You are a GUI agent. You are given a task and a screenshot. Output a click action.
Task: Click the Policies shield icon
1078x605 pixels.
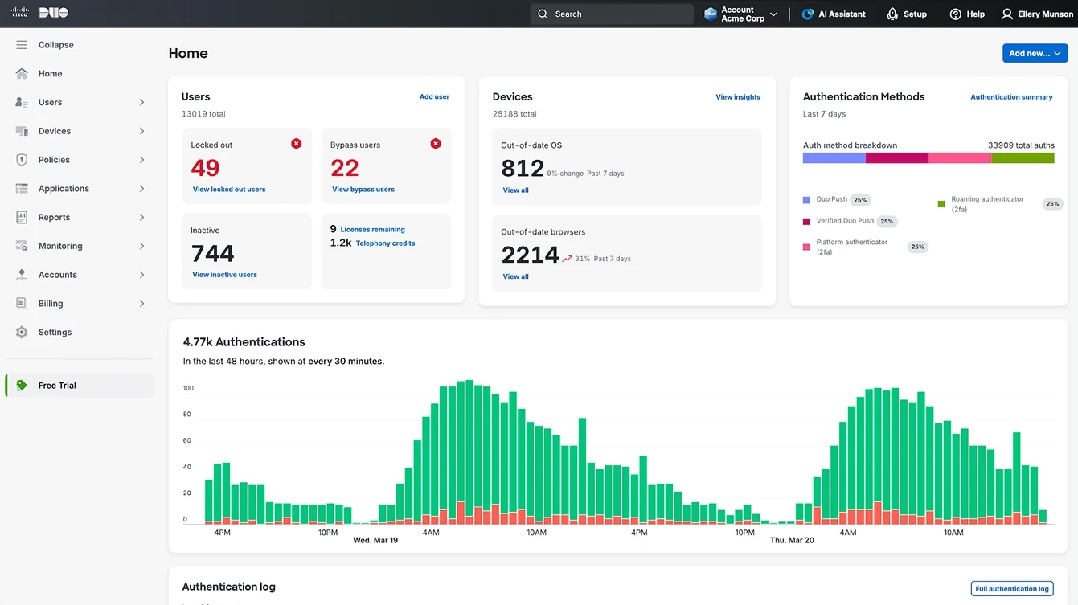[x=22, y=160]
